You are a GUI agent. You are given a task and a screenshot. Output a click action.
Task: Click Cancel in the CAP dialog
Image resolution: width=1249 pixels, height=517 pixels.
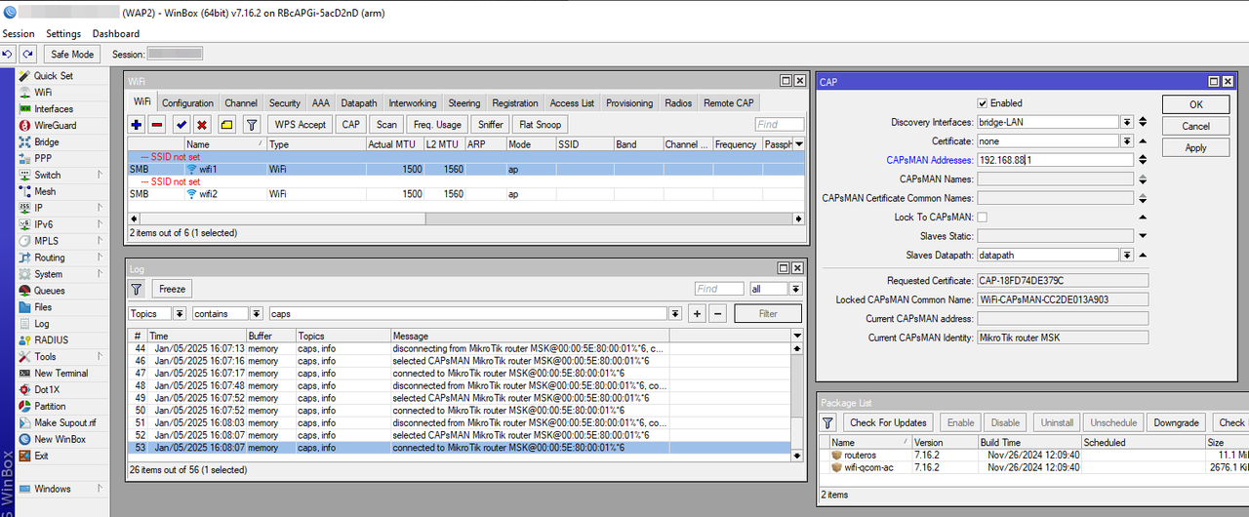tap(1195, 126)
